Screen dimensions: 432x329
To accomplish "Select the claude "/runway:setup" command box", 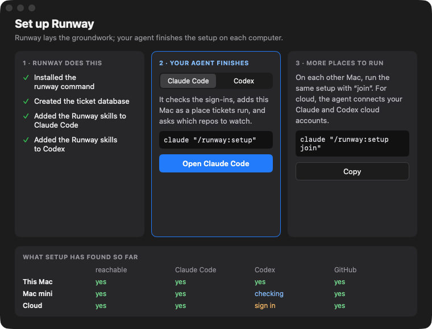I will (x=216, y=140).
